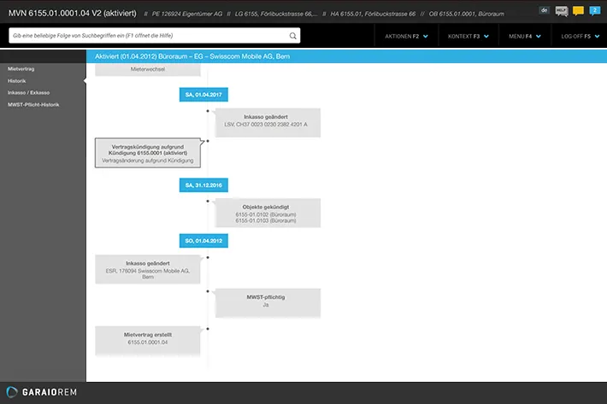Image resolution: width=607 pixels, height=404 pixels.
Task: Go to MWST-Pflicht-Historik in sidebar
Action: point(33,104)
